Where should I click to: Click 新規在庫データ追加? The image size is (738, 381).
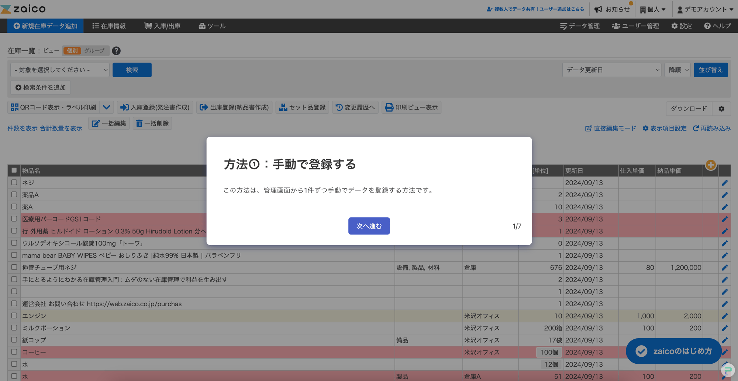tap(45, 26)
